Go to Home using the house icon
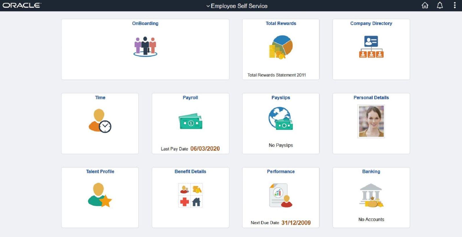This screenshot has height=237, width=462. pos(425,6)
